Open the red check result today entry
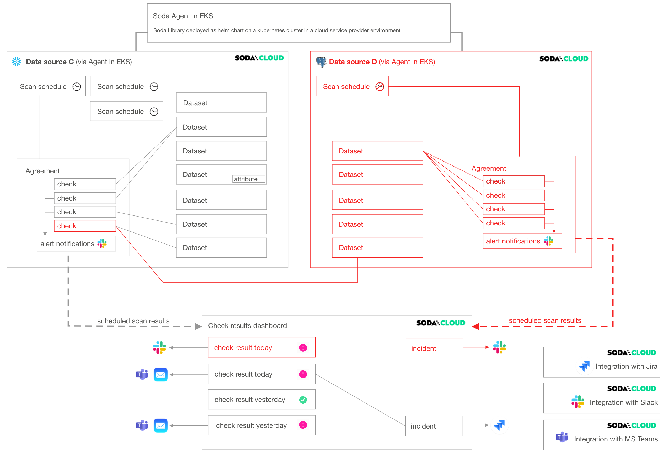663x454 pixels. [x=261, y=347]
